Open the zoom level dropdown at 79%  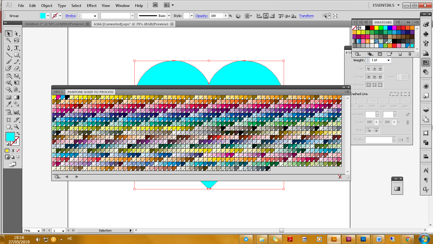coord(39,231)
